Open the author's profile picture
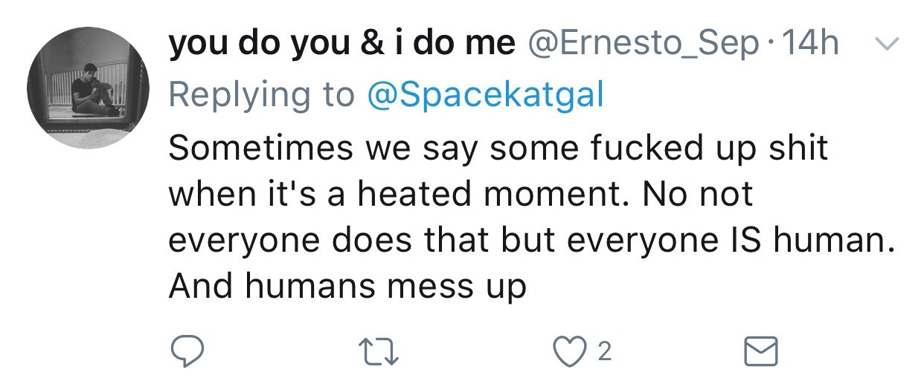 pyautogui.click(x=88, y=88)
